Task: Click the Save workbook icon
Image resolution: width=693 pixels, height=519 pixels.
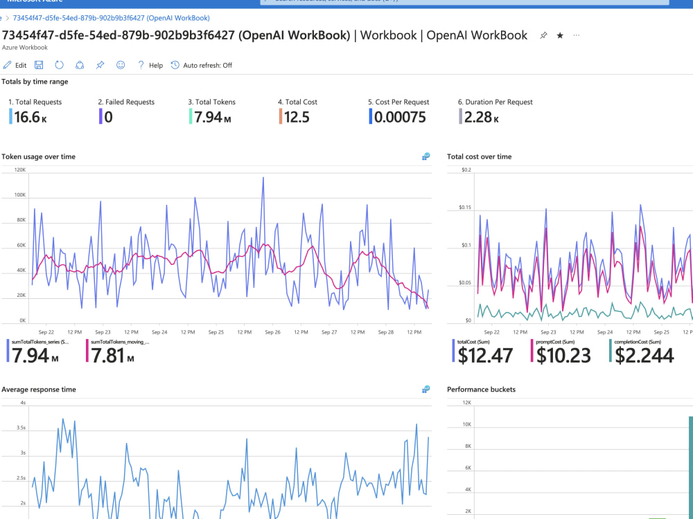Action: [x=38, y=64]
